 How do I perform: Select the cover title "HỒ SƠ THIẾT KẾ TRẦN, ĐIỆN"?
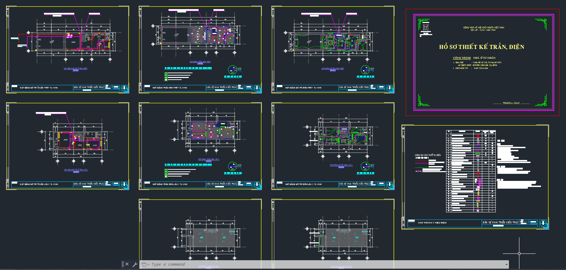[482, 47]
